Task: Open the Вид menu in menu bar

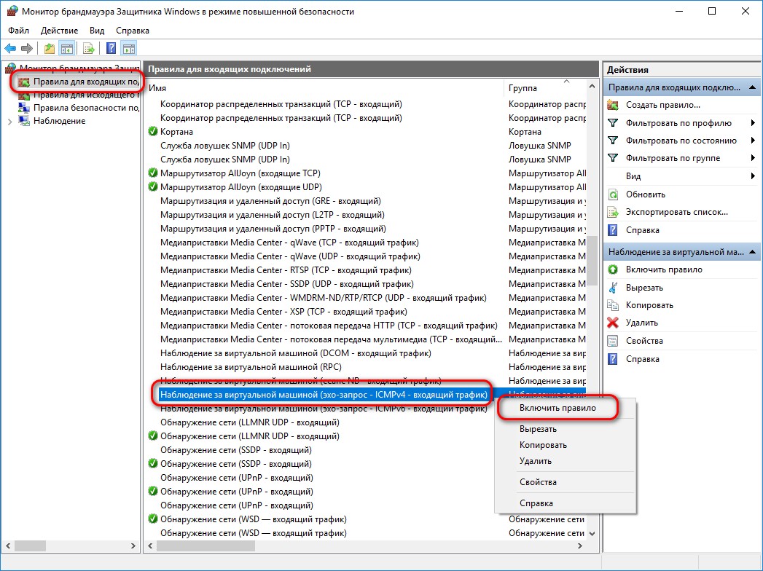Action: 97,30
